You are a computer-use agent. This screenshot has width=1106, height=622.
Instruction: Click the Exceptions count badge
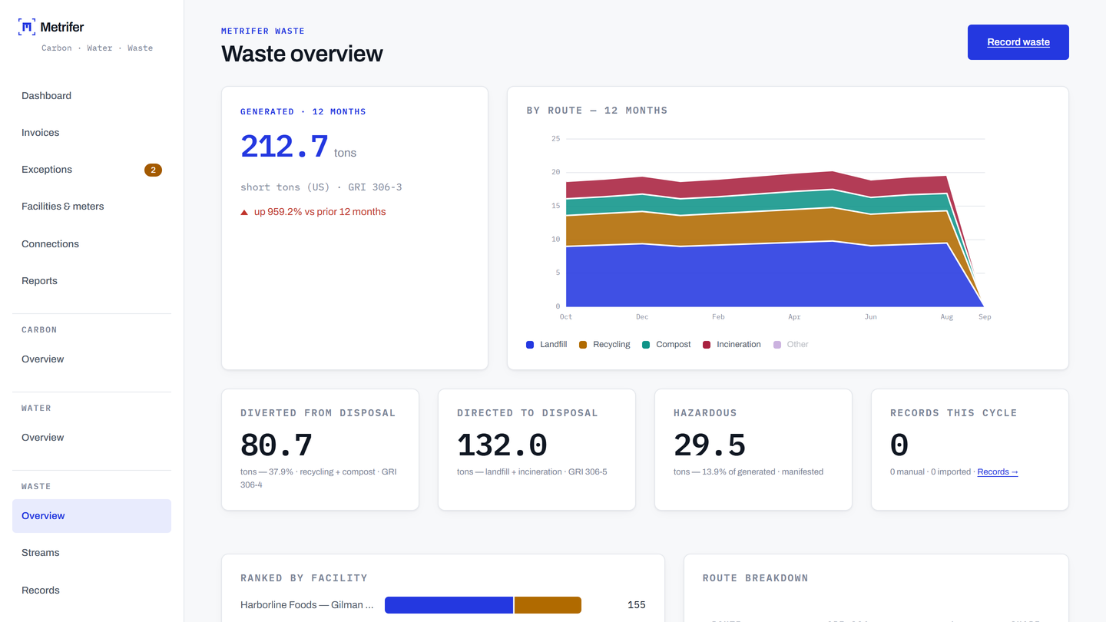point(153,170)
